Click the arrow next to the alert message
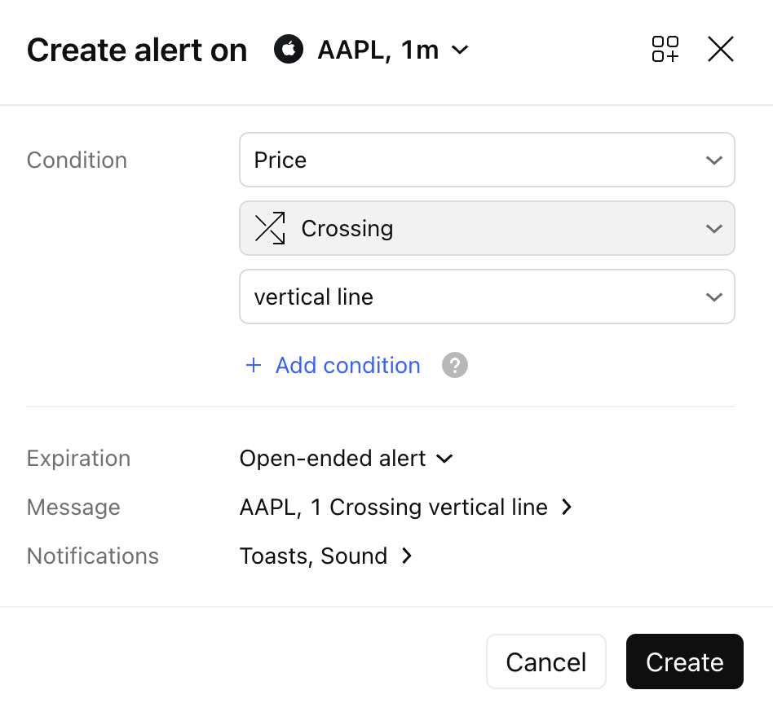The height and width of the screenshot is (712, 773). point(568,508)
